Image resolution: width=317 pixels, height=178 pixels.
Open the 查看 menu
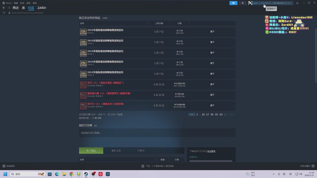point(16,3)
